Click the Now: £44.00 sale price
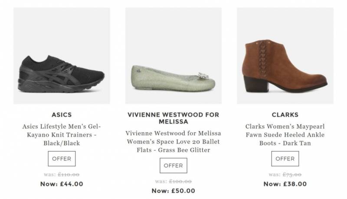The height and width of the screenshot is (199, 347). pyautogui.click(x=62, y=184)
